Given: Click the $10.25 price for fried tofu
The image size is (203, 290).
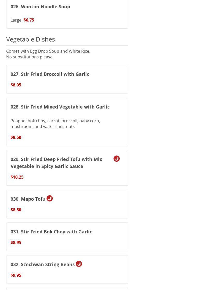Looking at the screenshot, I should [x=17, y=177].
